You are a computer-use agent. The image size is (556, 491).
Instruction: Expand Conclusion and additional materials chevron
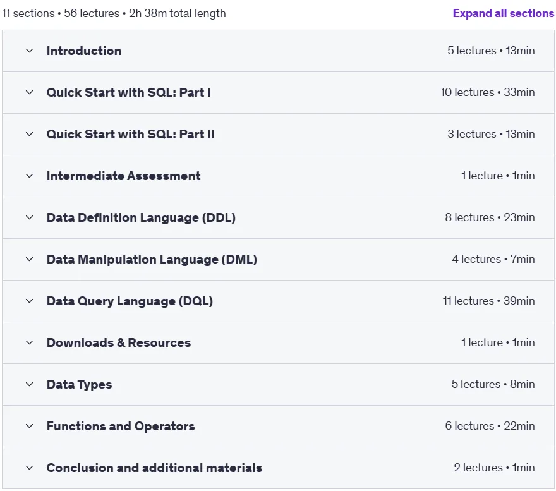(30, 468)
